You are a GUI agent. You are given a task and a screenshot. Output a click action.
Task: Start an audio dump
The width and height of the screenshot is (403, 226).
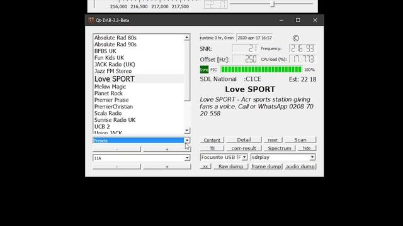pos(300,166)
